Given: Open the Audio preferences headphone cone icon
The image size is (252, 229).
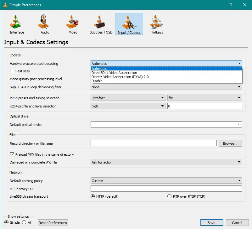Looking at the screenshot, I should point(43,22).
